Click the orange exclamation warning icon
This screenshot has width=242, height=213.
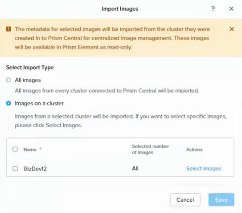pyautogui.click(x=8, y=29)
